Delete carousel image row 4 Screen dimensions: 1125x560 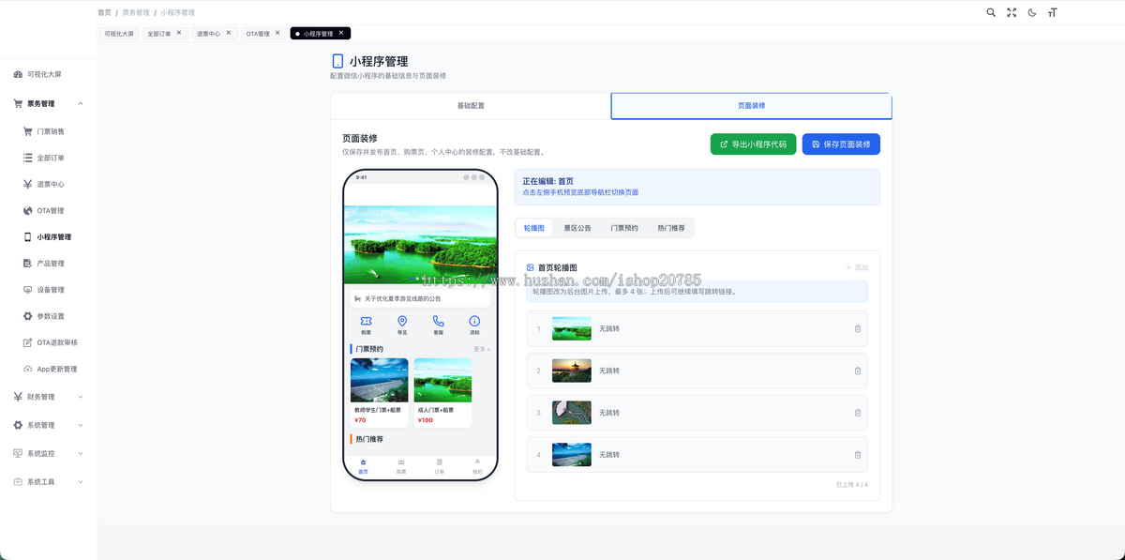(x=858, y=455)
